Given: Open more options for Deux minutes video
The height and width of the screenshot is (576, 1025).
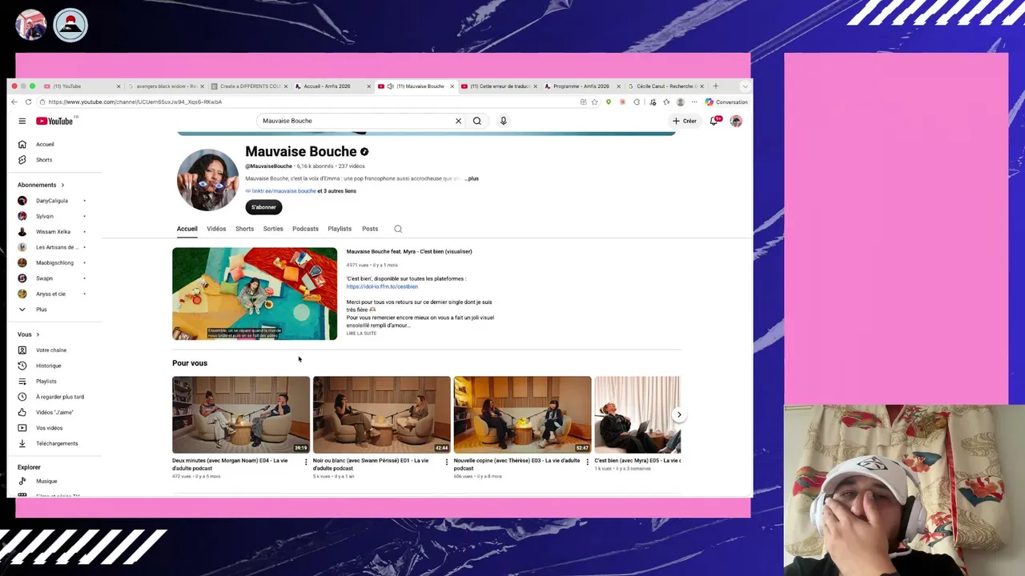Looking at the screenshot, I should [x=305, y=462].
